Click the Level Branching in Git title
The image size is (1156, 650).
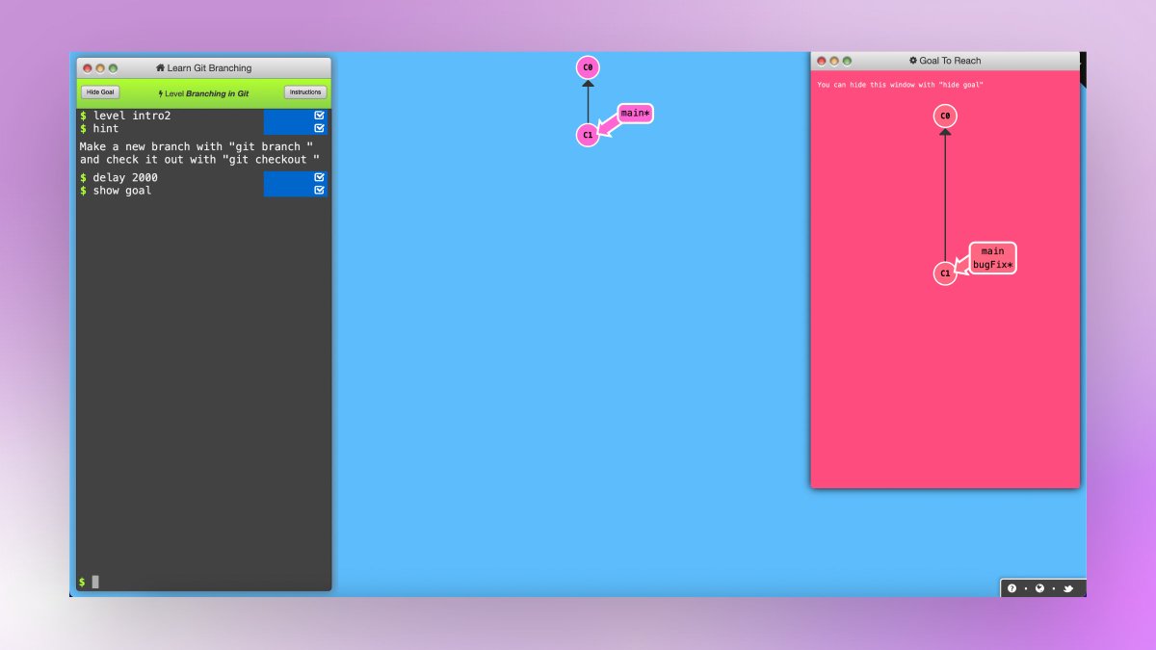tap(203, 93)
